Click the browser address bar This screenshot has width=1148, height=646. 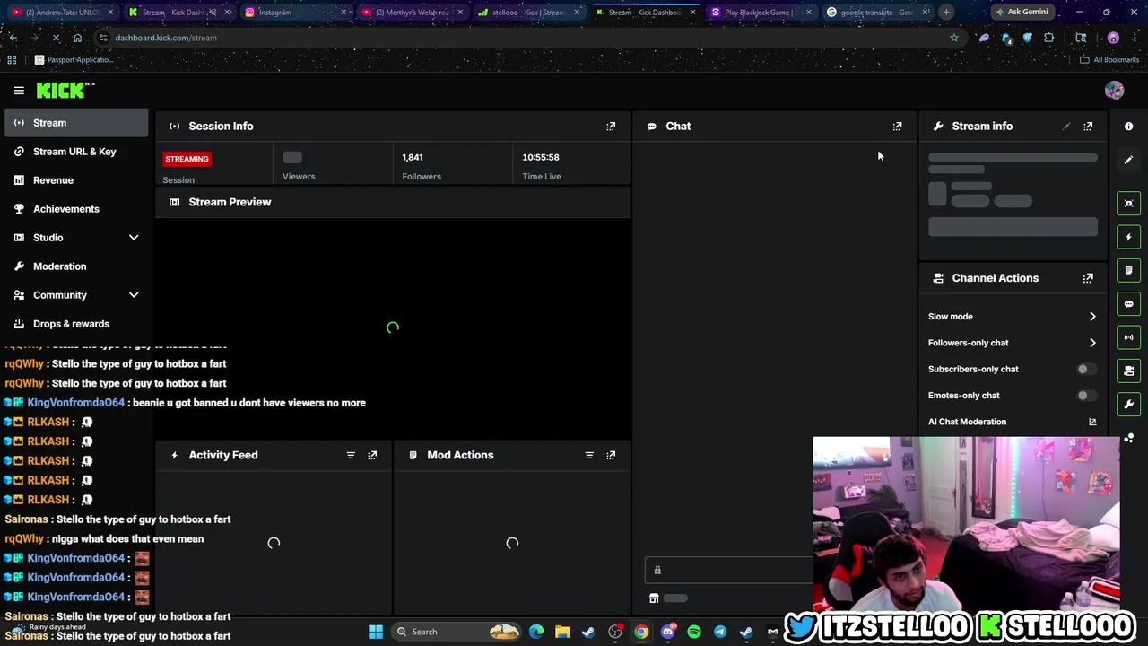[520, 38]
